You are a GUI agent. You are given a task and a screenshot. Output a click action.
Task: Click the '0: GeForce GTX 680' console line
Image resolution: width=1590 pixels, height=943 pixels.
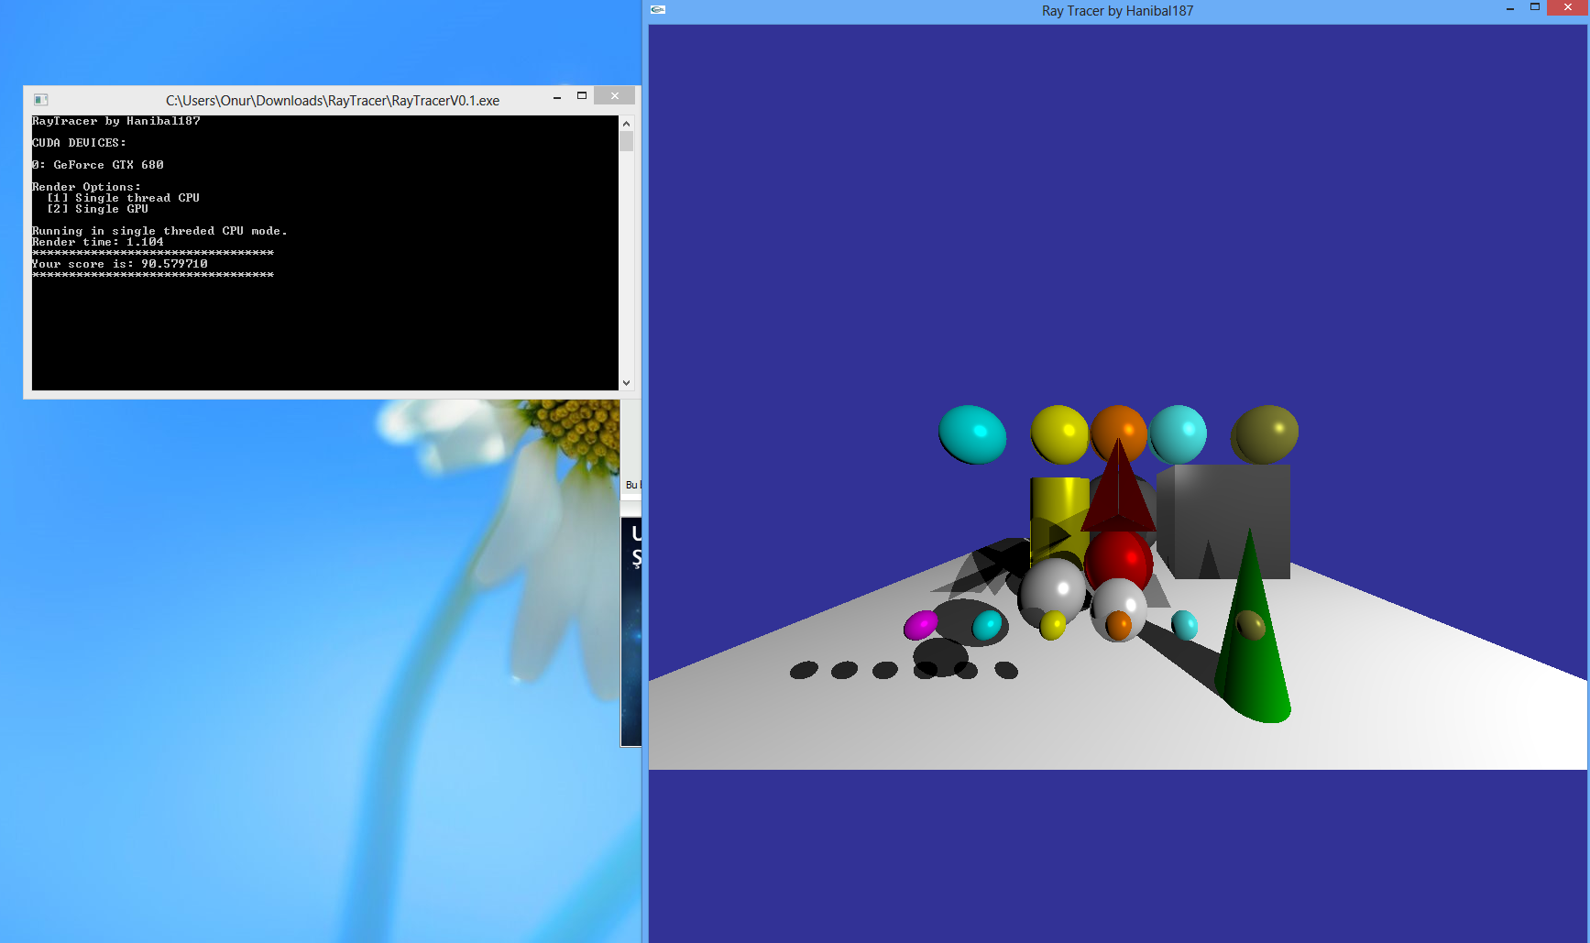click(x=98, y=165)
